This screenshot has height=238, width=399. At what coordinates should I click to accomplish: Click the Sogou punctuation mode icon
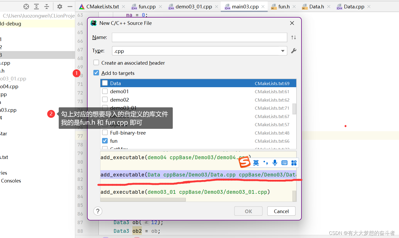coord(266,163)
